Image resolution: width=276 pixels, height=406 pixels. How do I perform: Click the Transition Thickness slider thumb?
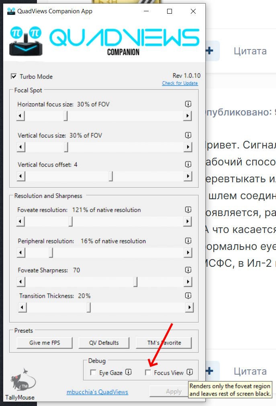89,307
